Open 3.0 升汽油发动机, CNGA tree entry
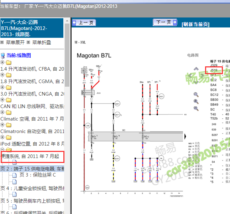The height and width of the screenshot is (214, 230). (x=32, y=94)
